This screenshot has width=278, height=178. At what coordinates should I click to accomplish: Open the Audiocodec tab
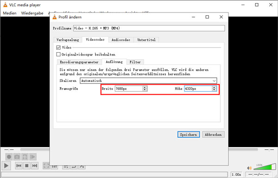point(121,40)
